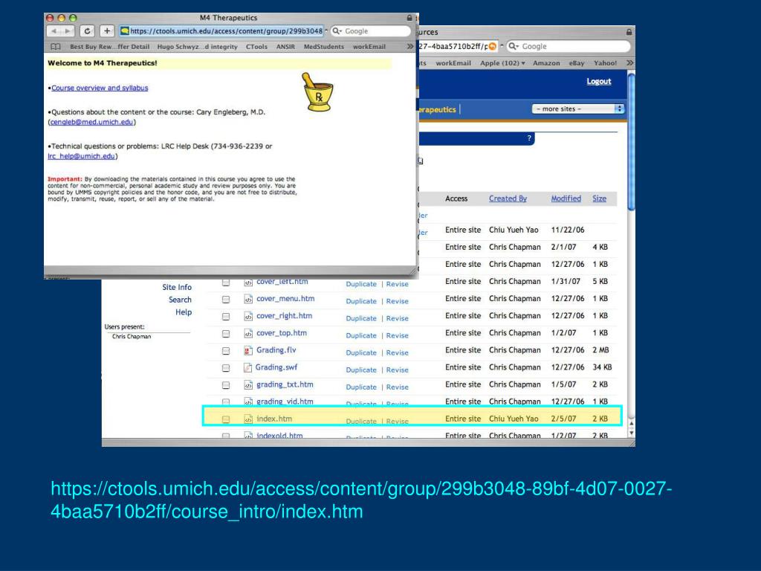Go forward with the right arrow button
The height and width of the screenshot is (571, 761).
click(x=68, y=31)
